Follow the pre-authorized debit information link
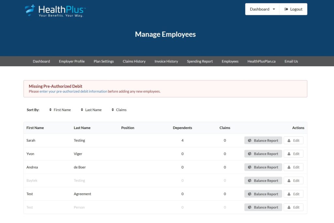This screenshot has height=223, width=334. click(x=73, y=92)
